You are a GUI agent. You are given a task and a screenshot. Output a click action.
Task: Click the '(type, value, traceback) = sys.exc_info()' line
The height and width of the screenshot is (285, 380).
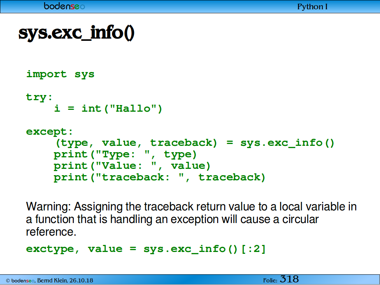(x=195, y=143)
